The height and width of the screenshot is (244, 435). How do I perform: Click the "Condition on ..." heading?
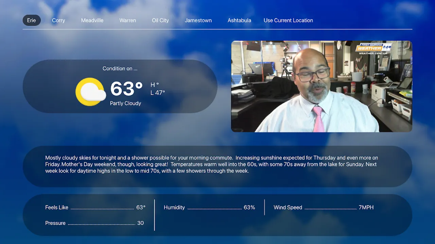point(120,68)
